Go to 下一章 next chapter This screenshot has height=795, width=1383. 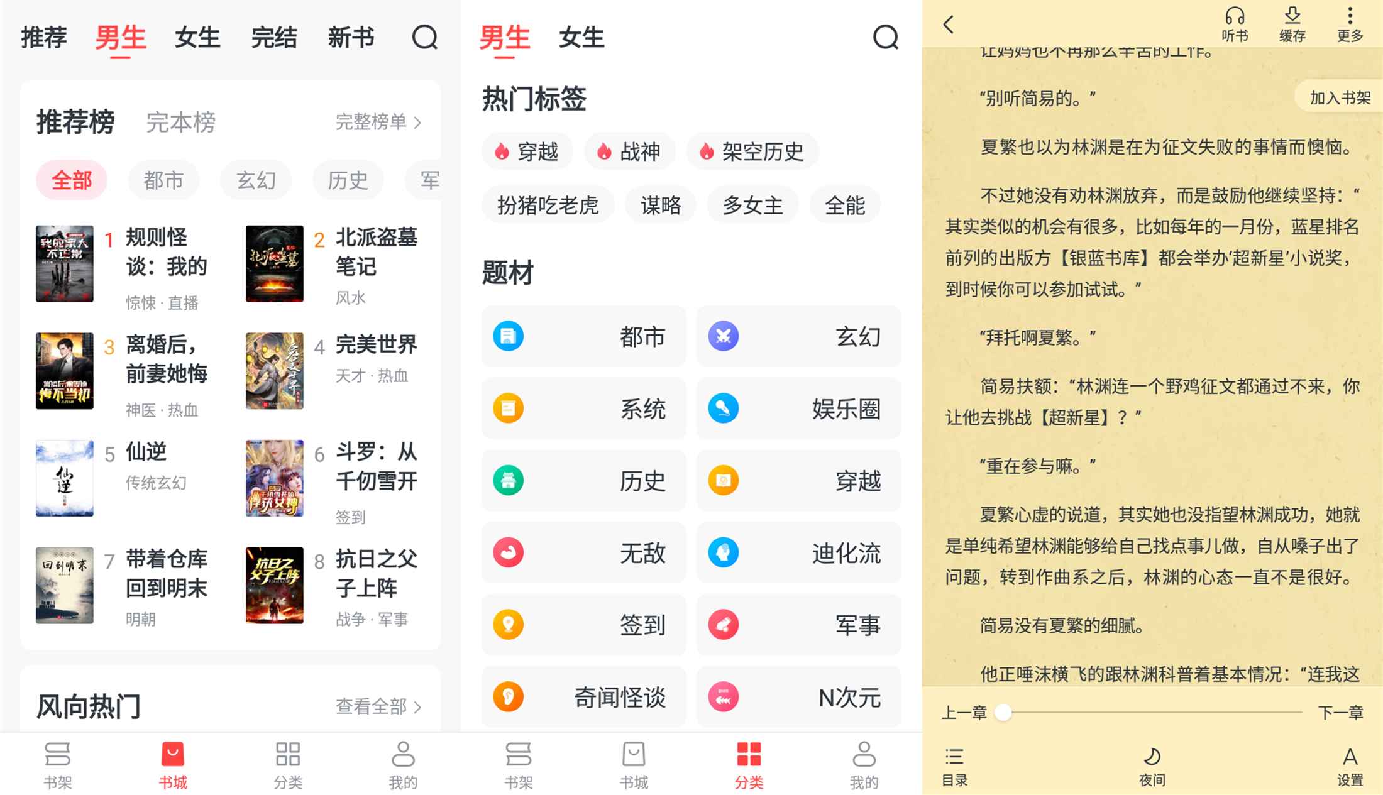[1340, 712]
